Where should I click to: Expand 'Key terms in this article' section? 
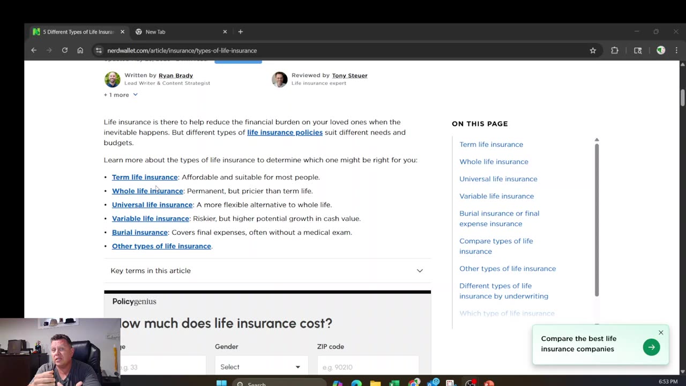coord(267,271)
